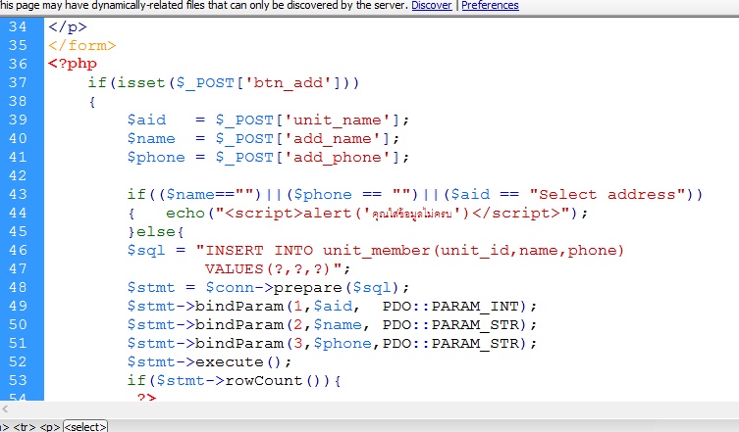
Task: Select the <select> tag in tag selector
Action: tap(85, 426)
